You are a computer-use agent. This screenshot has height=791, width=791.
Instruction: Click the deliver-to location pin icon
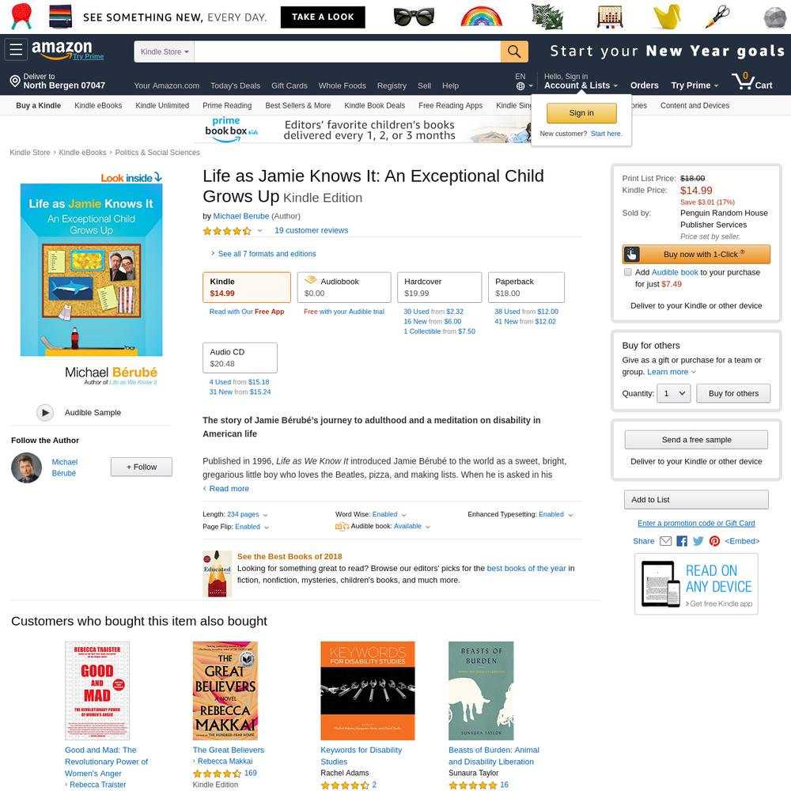click(x=15, y=81)
